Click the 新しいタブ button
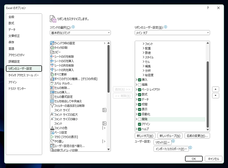The width and height of the screenshot is (228, 168). tap(145, 136)
